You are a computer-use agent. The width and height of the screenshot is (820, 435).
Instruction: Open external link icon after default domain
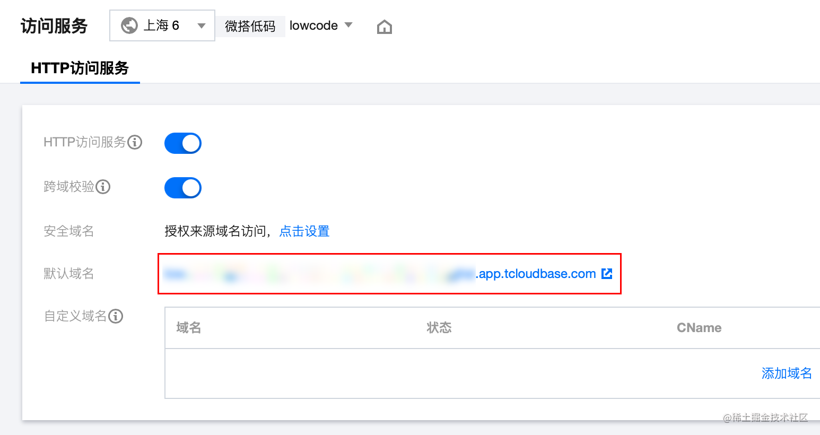point(607,274)
